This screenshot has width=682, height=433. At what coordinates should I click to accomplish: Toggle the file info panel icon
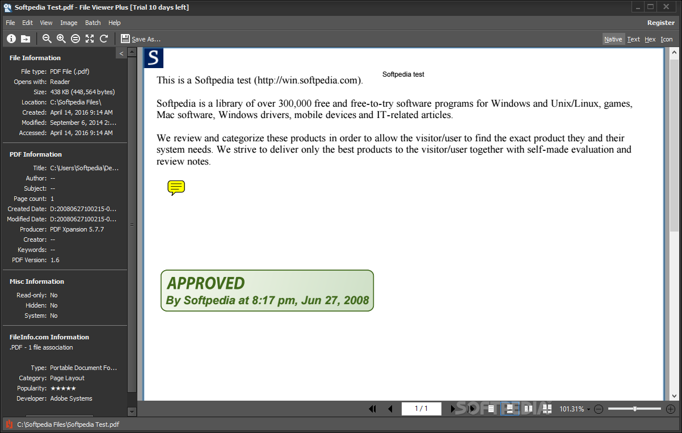click(x=11, y=39)
